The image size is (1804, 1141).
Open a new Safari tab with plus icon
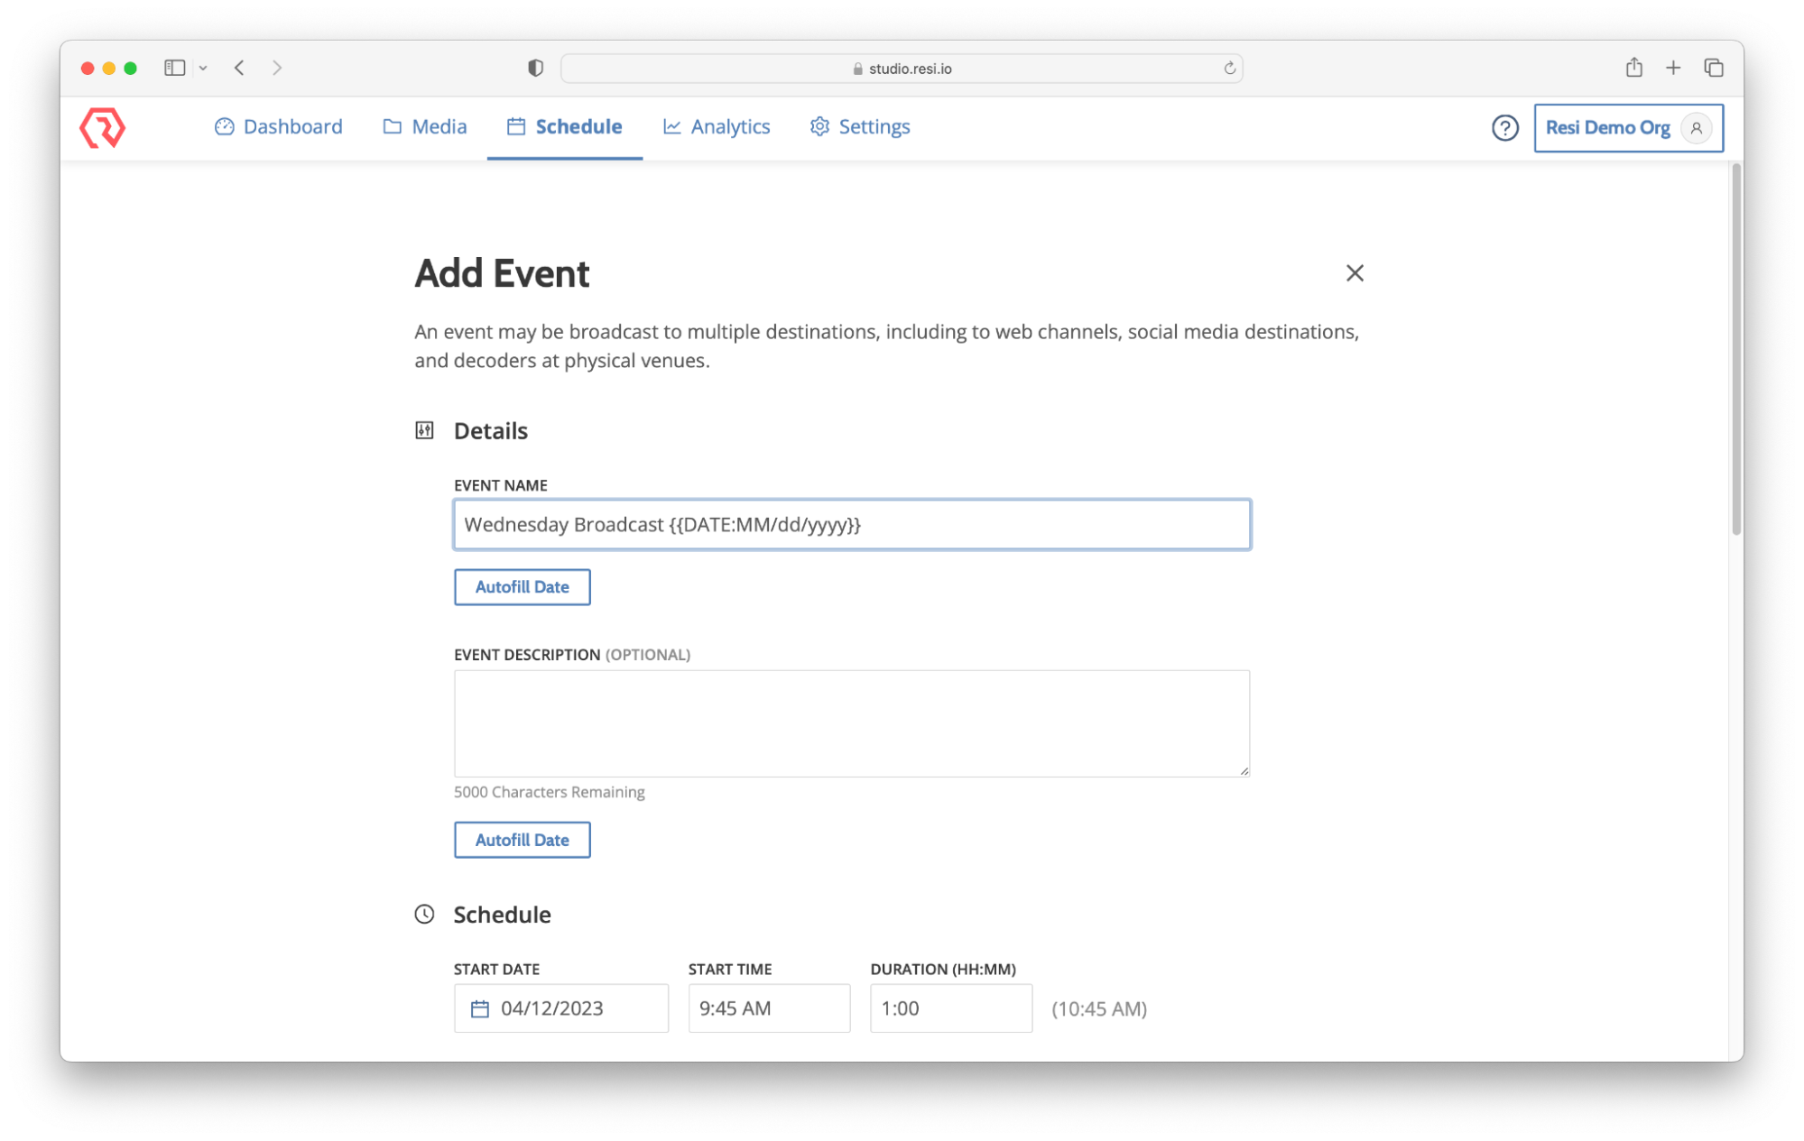(x=1673, y=68)
